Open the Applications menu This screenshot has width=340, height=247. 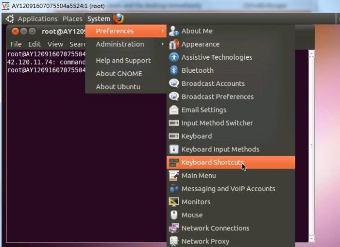click(37, 19)
